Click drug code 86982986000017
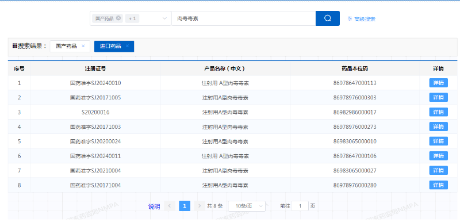460x222 pixels. point(355,112)
